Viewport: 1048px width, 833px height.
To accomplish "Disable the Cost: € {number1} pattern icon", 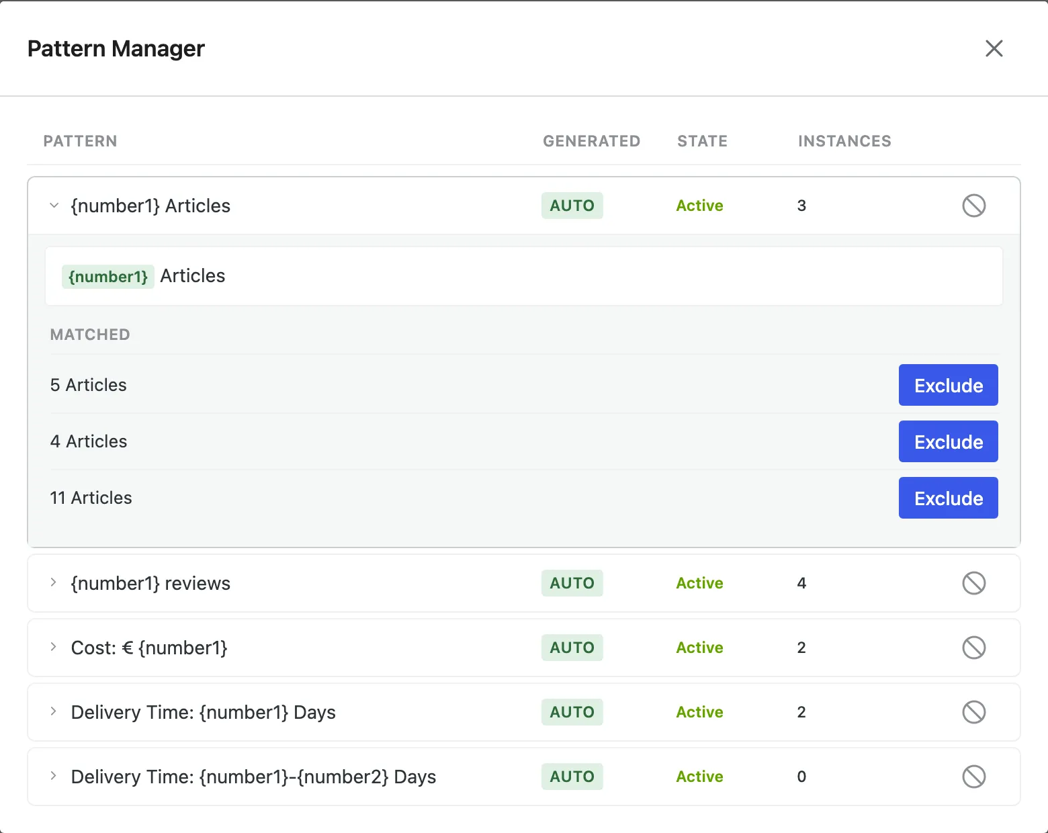I will [973, 648].
